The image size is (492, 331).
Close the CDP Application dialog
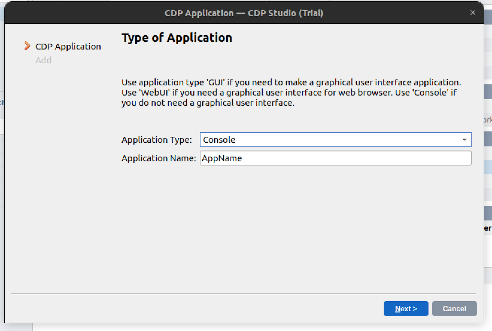coord(473,13)
